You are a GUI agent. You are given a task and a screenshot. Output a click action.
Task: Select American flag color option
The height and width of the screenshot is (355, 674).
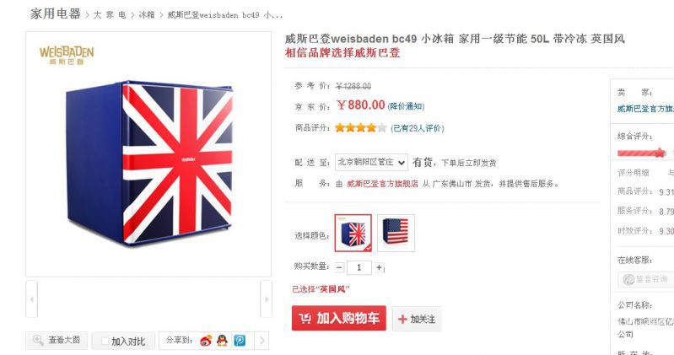396,233
